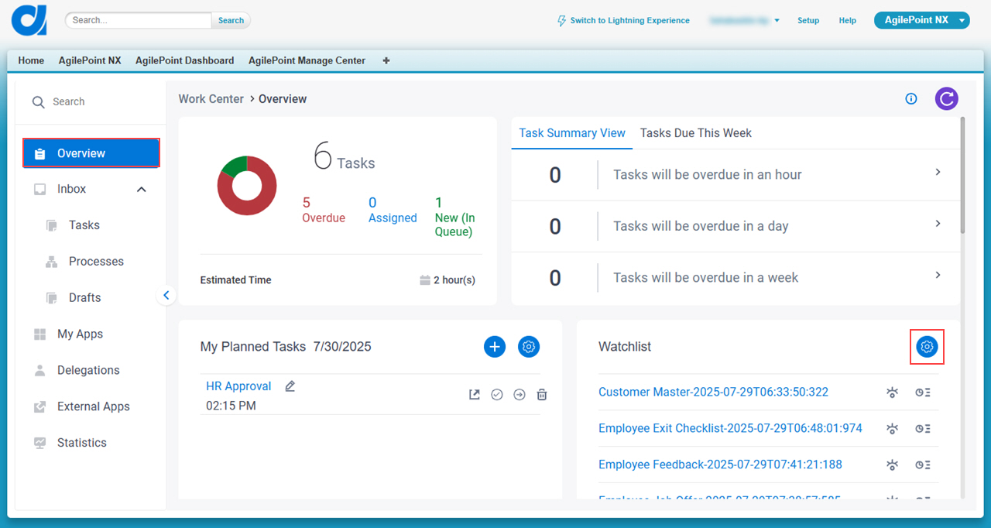Click the Estimated Time calendar icon
This screenshot has height=528, width=991.
pyautogui.click(x=424, y=280)
